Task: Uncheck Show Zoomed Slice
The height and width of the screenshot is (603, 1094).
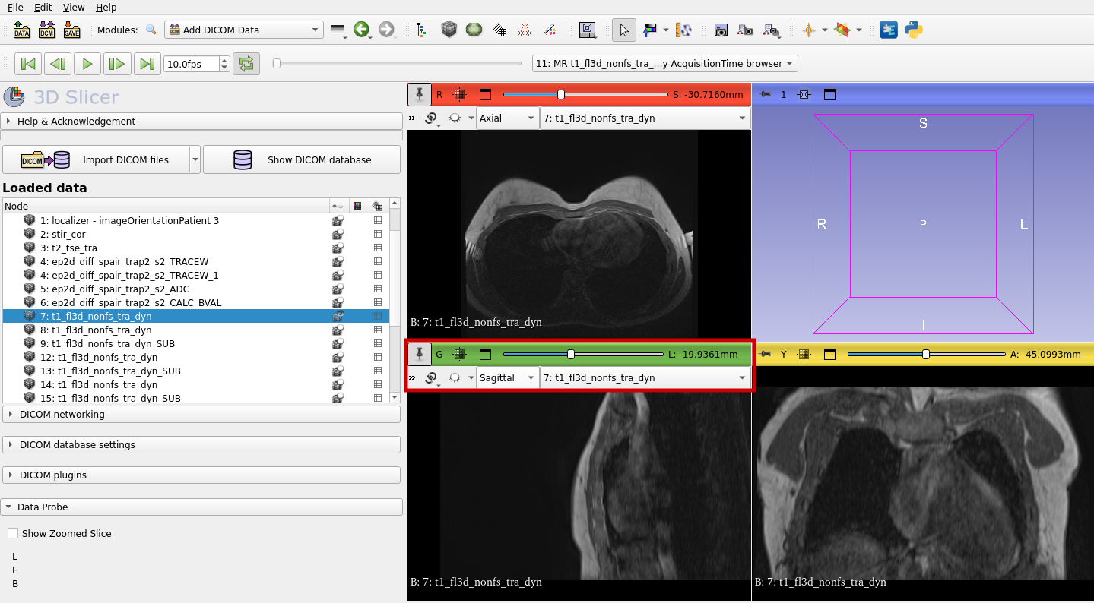Action: [x=12, y=533]
